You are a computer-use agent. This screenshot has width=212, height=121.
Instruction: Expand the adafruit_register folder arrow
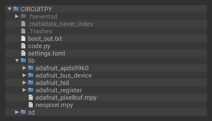24,90
